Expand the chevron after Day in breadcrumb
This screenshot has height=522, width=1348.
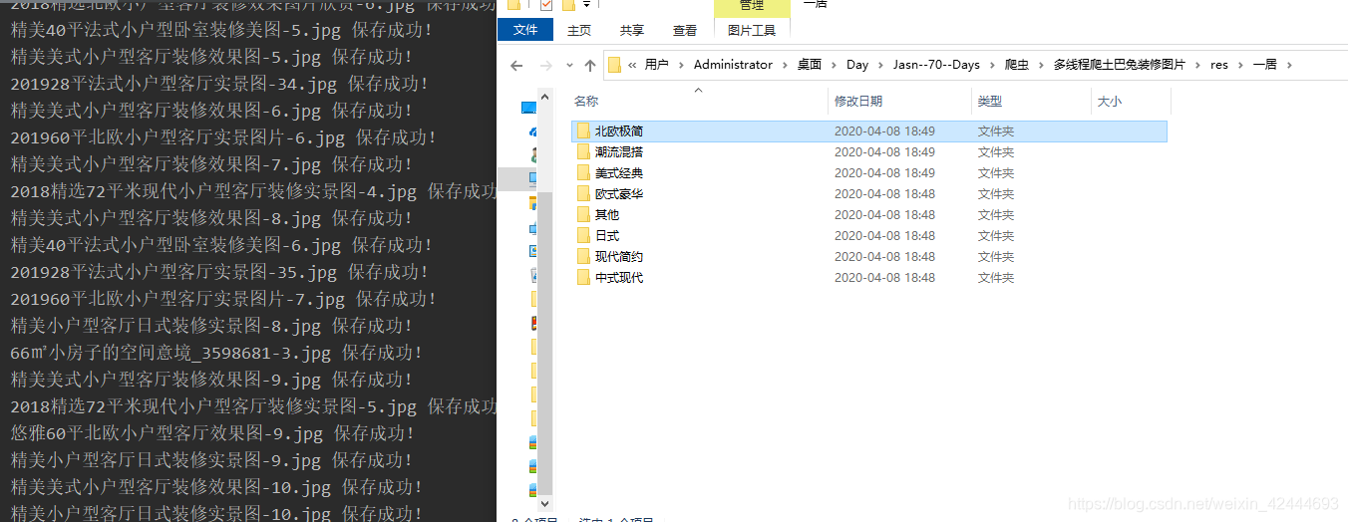pyautogui.click(x=881, y=65)
